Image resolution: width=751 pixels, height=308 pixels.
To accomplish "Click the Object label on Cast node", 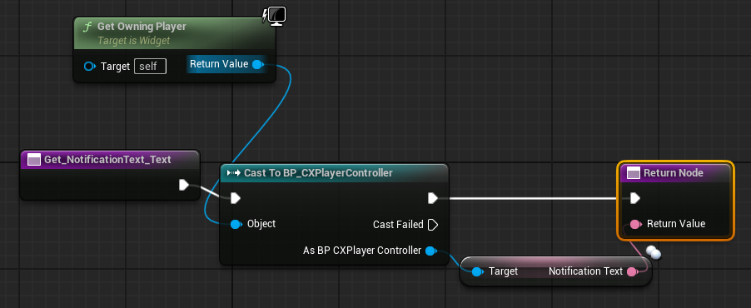I will pos(261,224).
